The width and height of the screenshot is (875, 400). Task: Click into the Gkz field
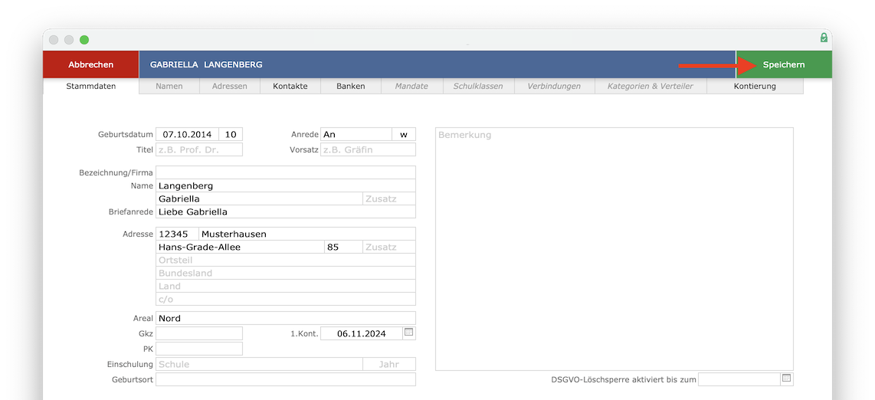(x=199, y=333)
